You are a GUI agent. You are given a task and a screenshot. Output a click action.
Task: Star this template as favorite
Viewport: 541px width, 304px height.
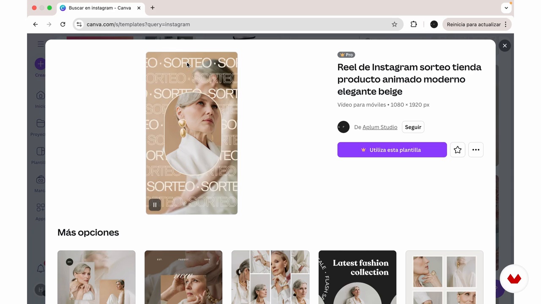tap(458, 150)
